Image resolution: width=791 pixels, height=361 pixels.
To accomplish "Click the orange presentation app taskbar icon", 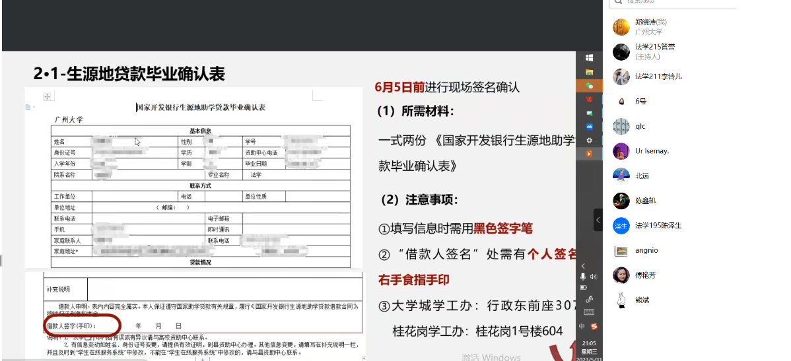I will tap(589, 154).
